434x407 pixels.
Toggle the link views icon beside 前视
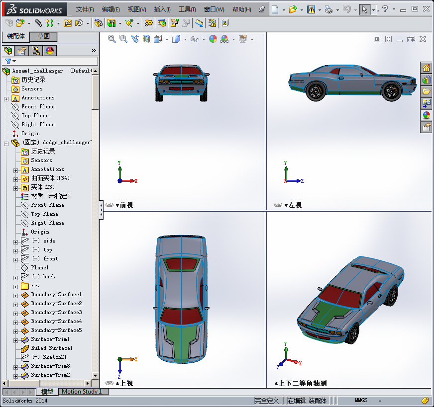109,205
